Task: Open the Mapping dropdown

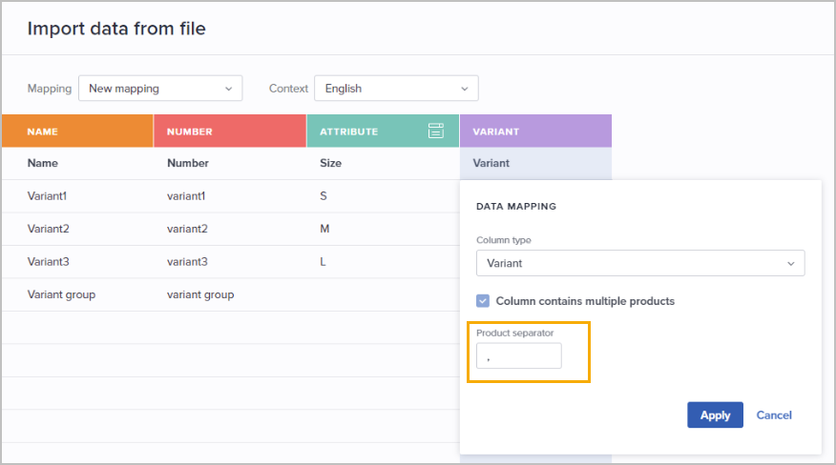Action: tap(160, 89)
